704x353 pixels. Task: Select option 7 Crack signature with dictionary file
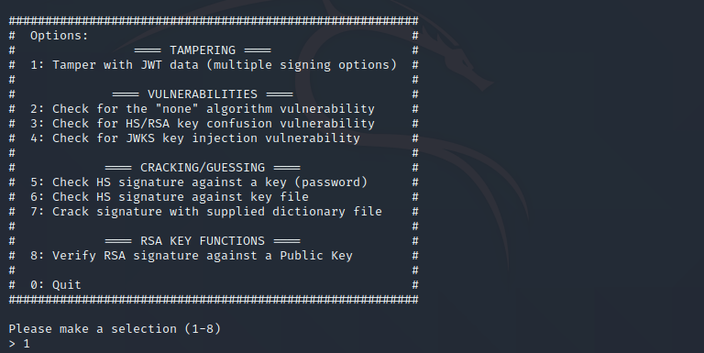pos(206,212)
